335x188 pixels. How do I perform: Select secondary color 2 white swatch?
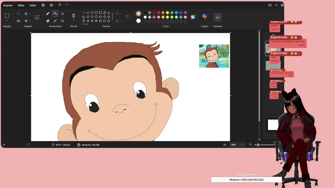138,21
